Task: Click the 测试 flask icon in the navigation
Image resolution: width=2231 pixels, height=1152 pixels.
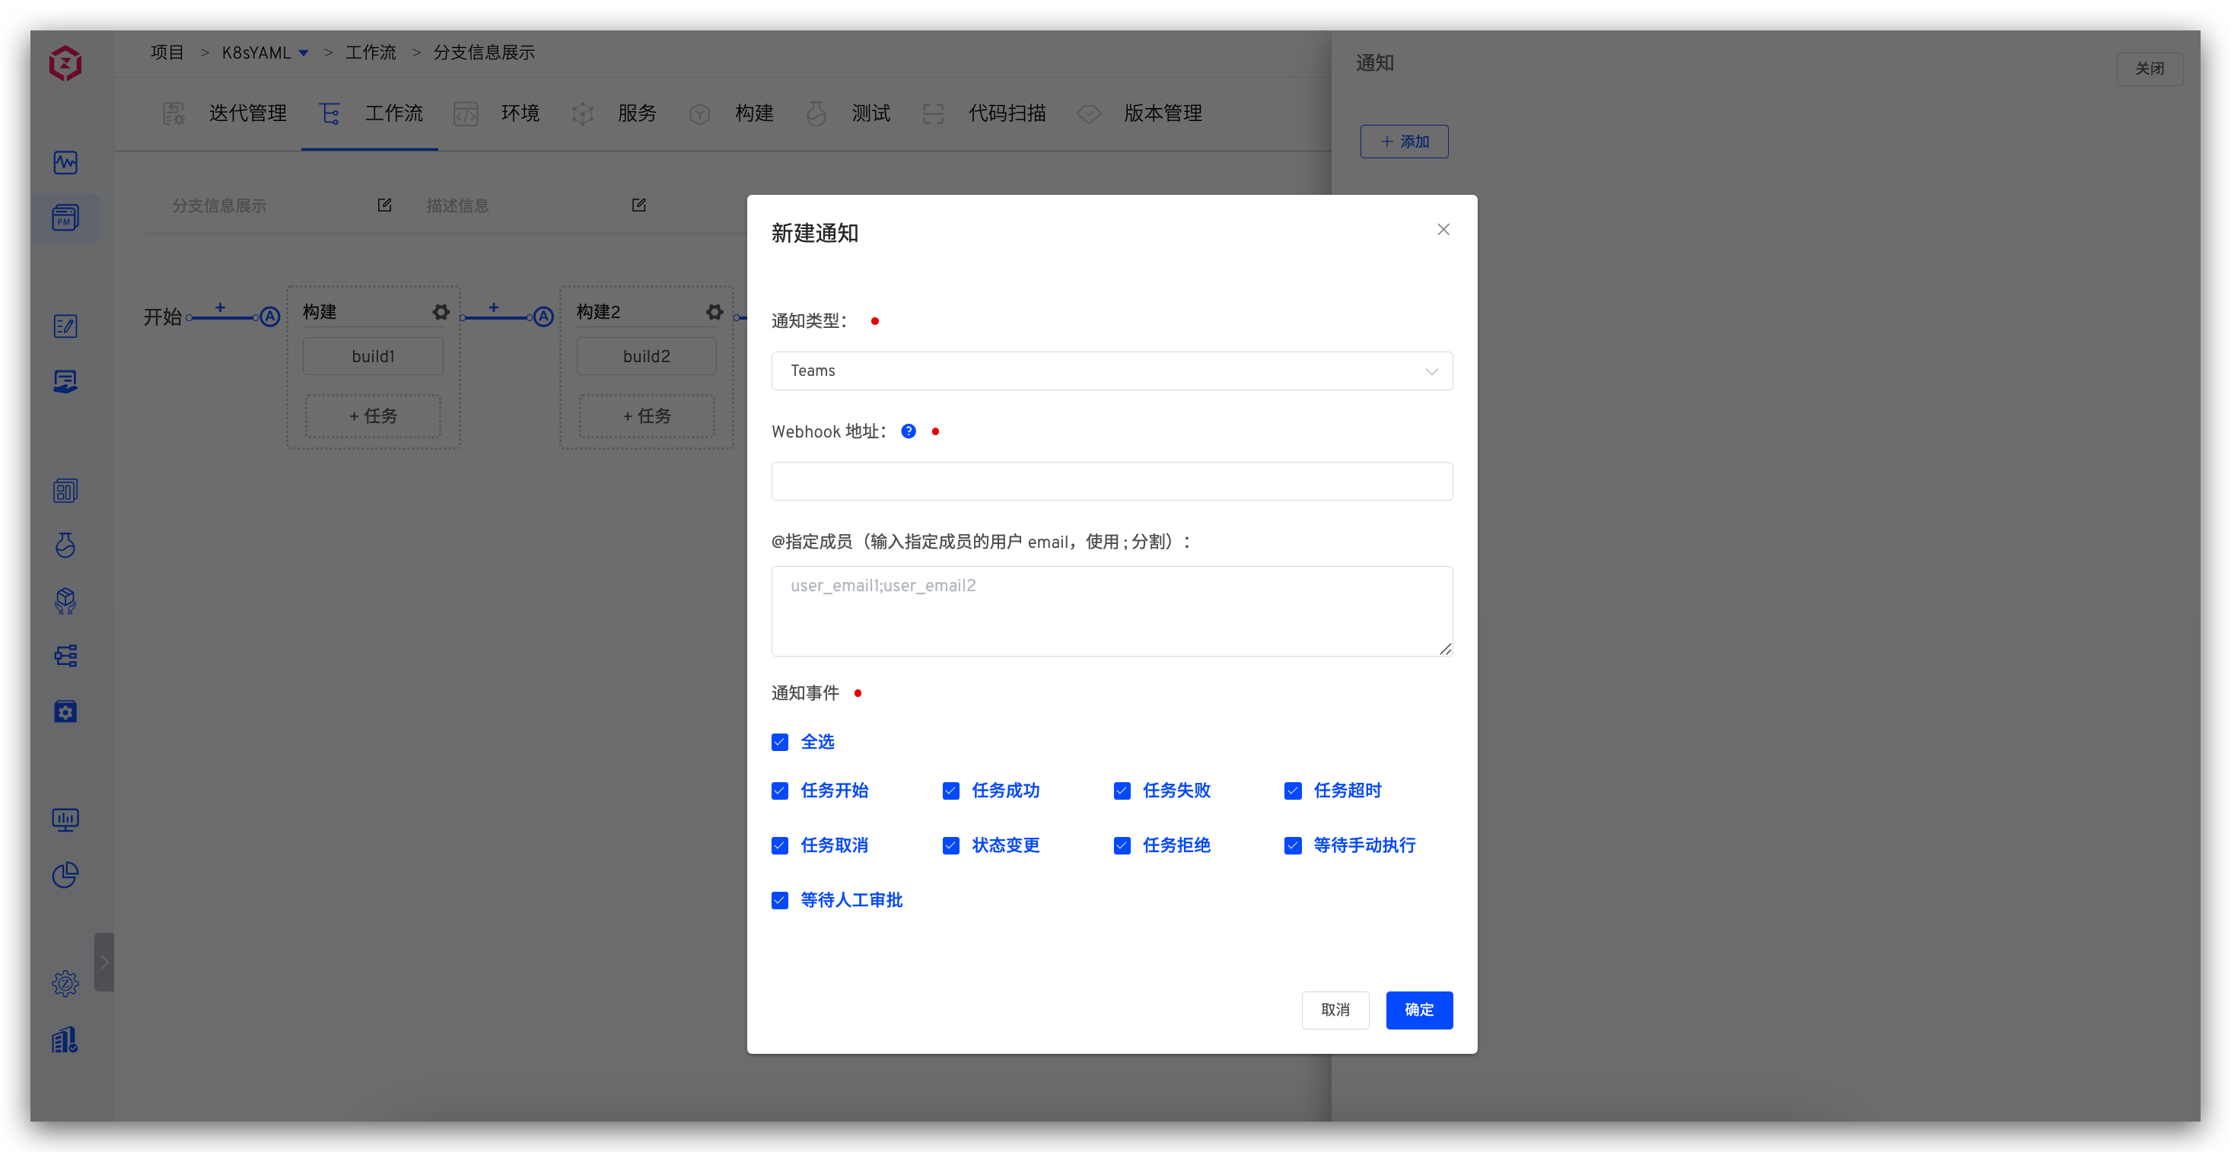Action: (x=815, y=113)
